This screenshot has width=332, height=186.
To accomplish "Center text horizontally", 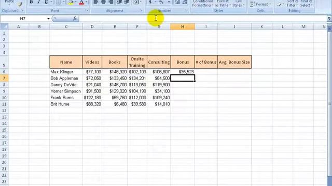I will 103,2.
